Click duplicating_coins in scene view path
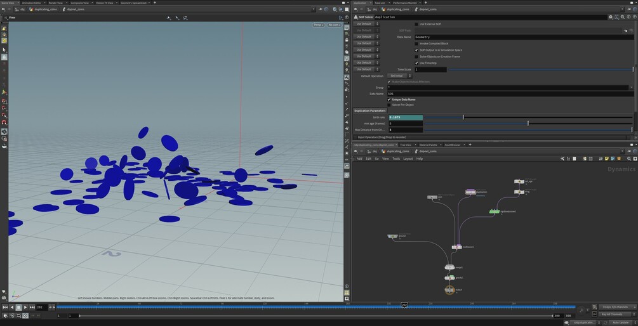Image resolution: width=638 pixels, height=326 pixels. (46, 9)
